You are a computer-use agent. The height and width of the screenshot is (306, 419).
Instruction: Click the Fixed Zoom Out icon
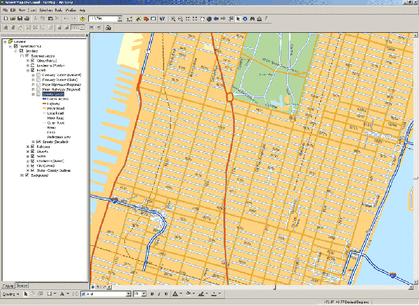195,19
